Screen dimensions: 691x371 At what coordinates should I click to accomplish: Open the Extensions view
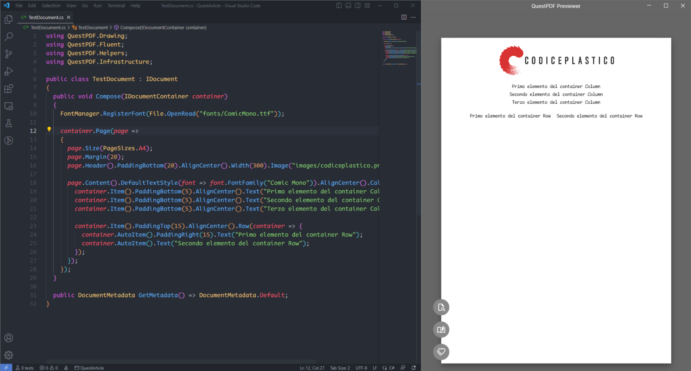pyautogui.click(x=9, y=89)
